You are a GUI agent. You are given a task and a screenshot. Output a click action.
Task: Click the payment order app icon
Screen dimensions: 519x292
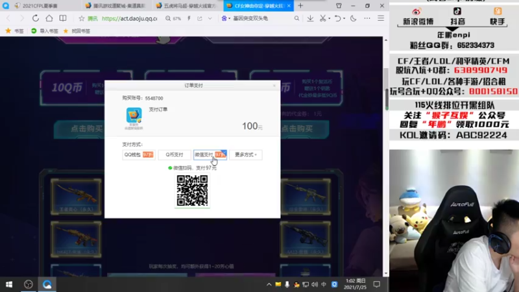pyautogui.click(x=134, y=116)
